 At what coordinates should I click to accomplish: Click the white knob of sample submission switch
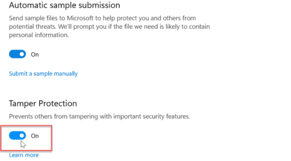(22, 54)
